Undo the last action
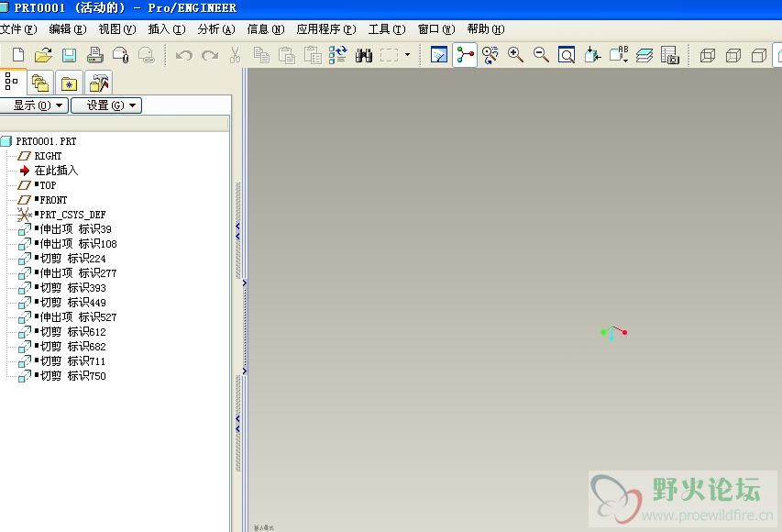This screenshot has height=532, width=782. pyautogui.click(x=184, y=55)
